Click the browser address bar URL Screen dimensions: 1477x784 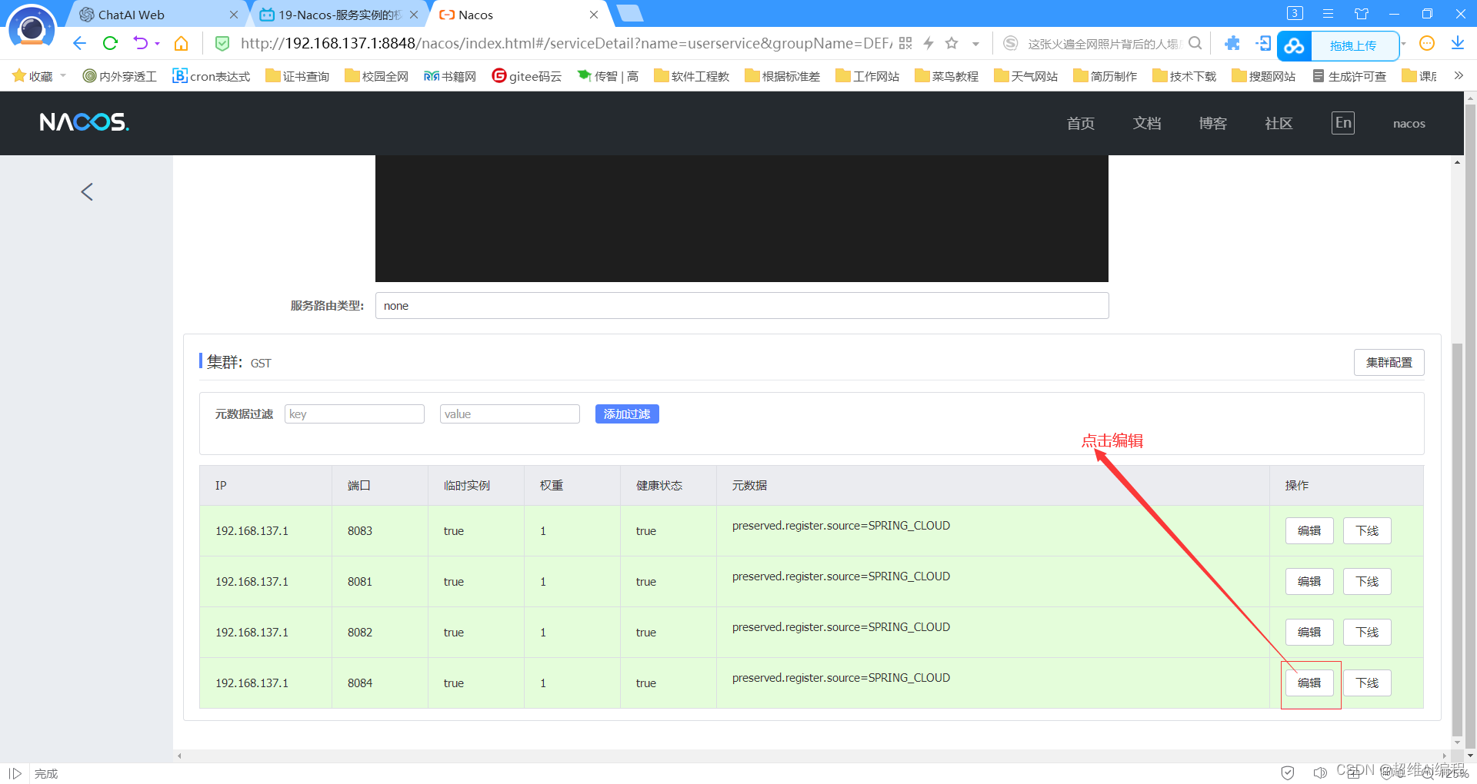click(565, 43)
